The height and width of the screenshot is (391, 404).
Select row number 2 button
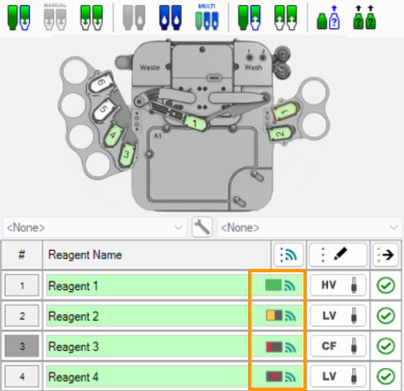coord(22,316)
